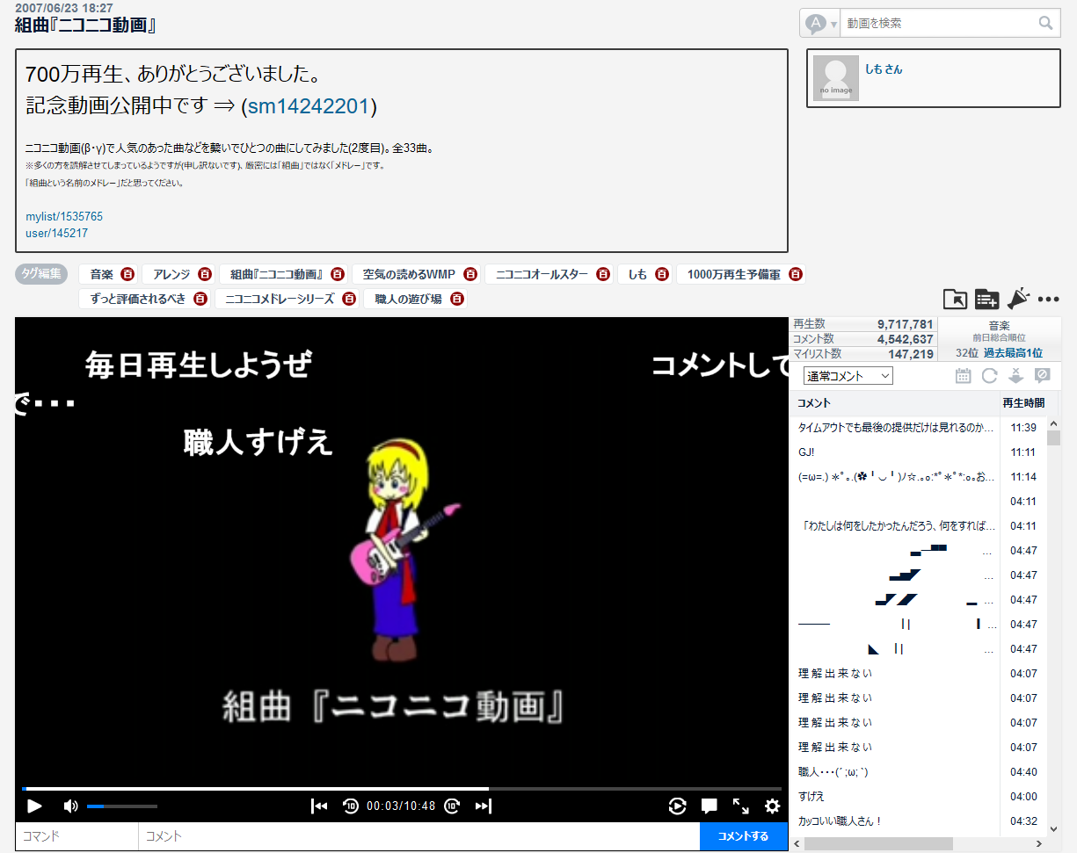Toggle comment list auto-scroll icon

[1015, 376]
